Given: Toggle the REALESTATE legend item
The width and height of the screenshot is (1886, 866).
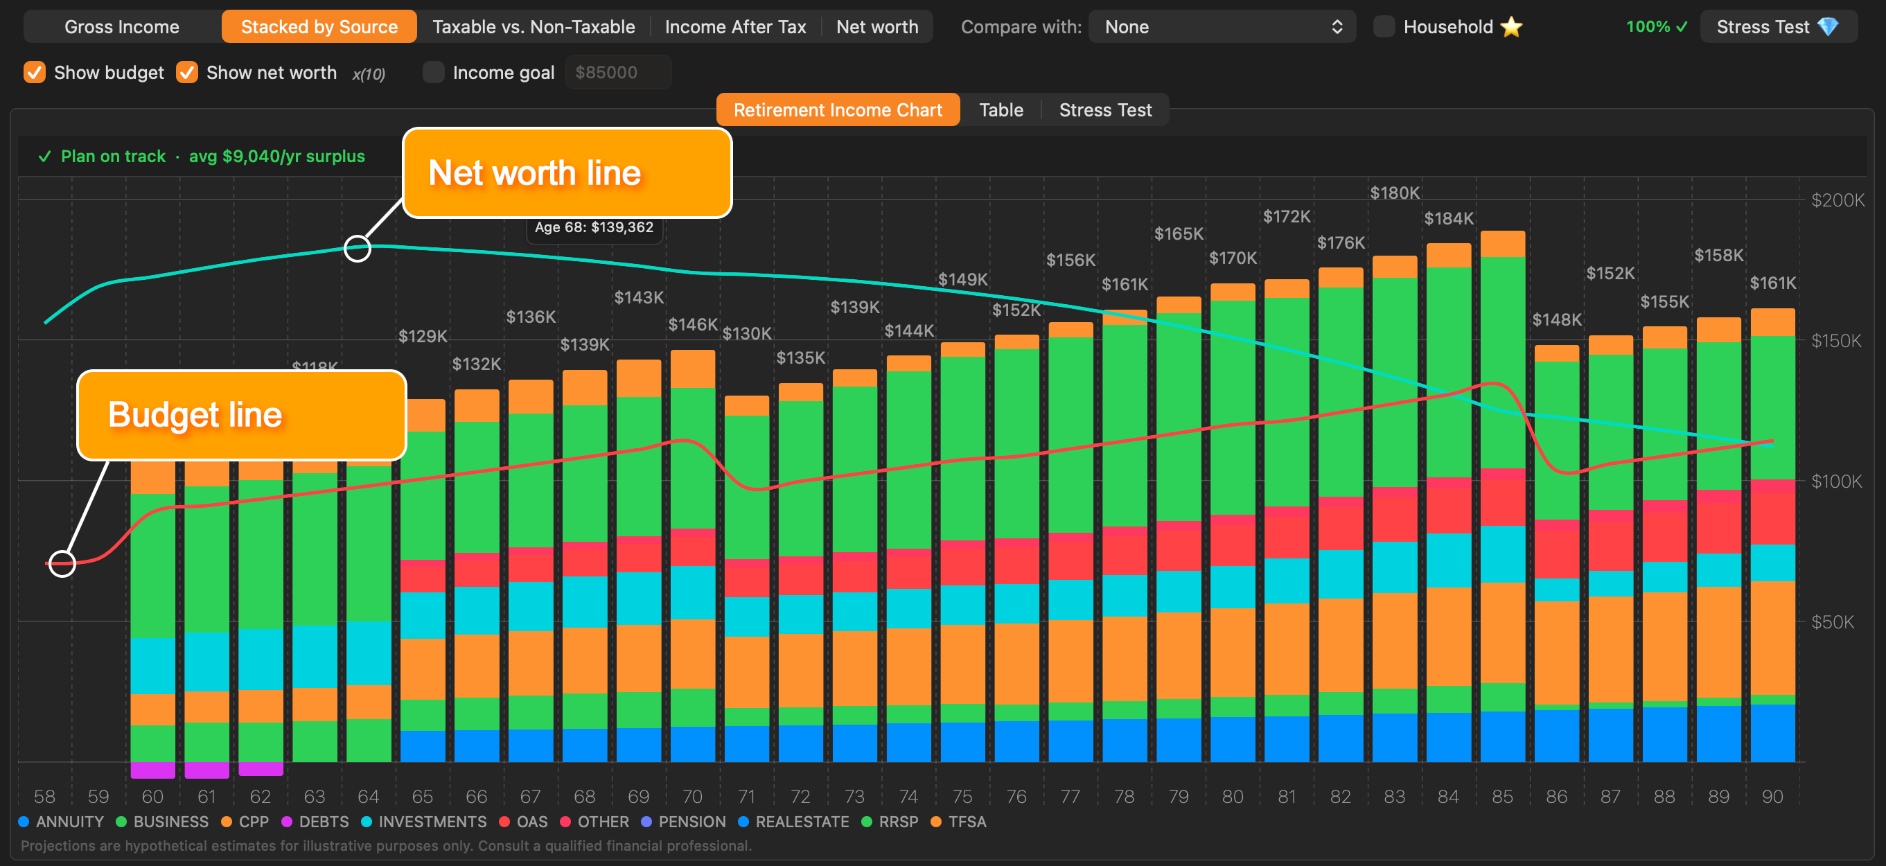Looking at the screenshot, I should point(793,822).
